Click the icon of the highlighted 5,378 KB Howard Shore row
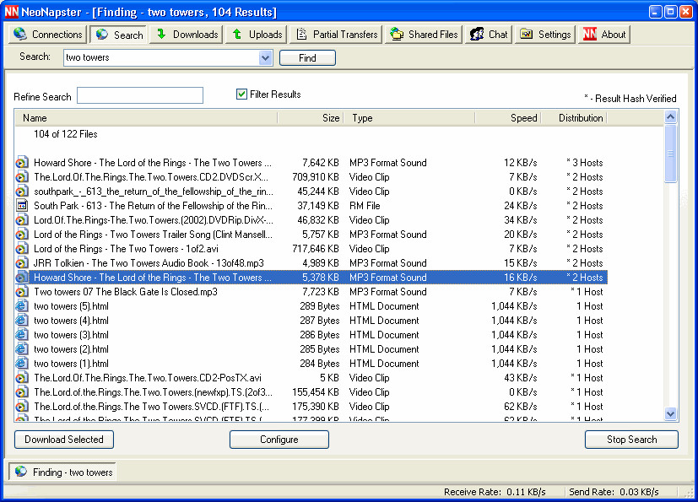The height and width of the screenshot is (502, 698). [22, 278]
